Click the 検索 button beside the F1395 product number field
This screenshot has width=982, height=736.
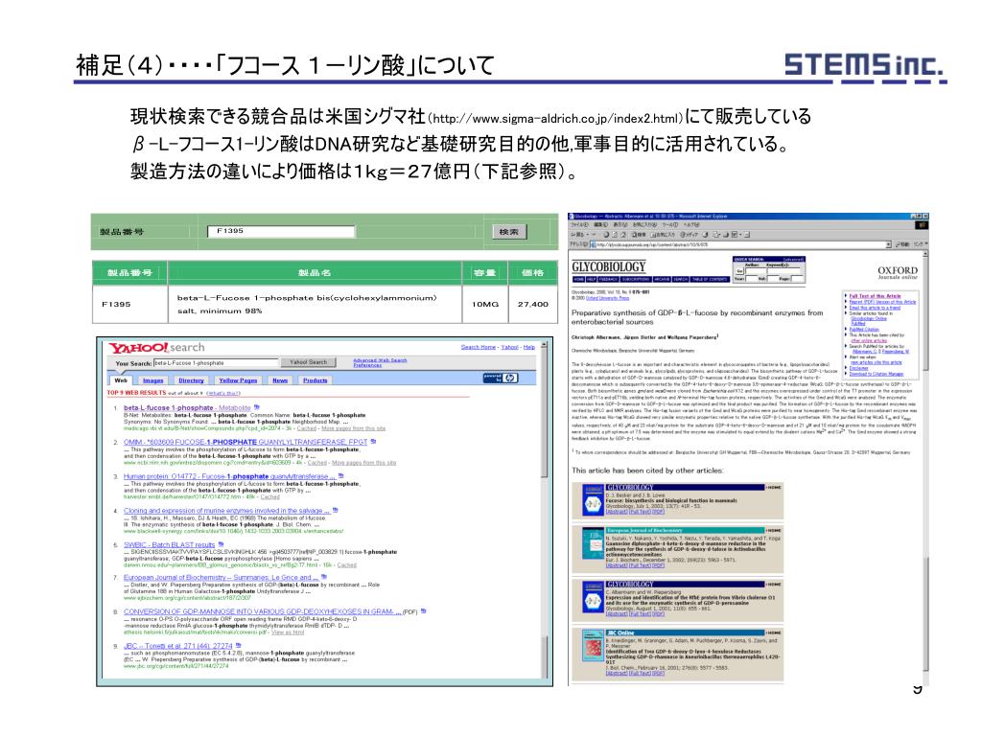pyautogui.click(x=509, y=232)
